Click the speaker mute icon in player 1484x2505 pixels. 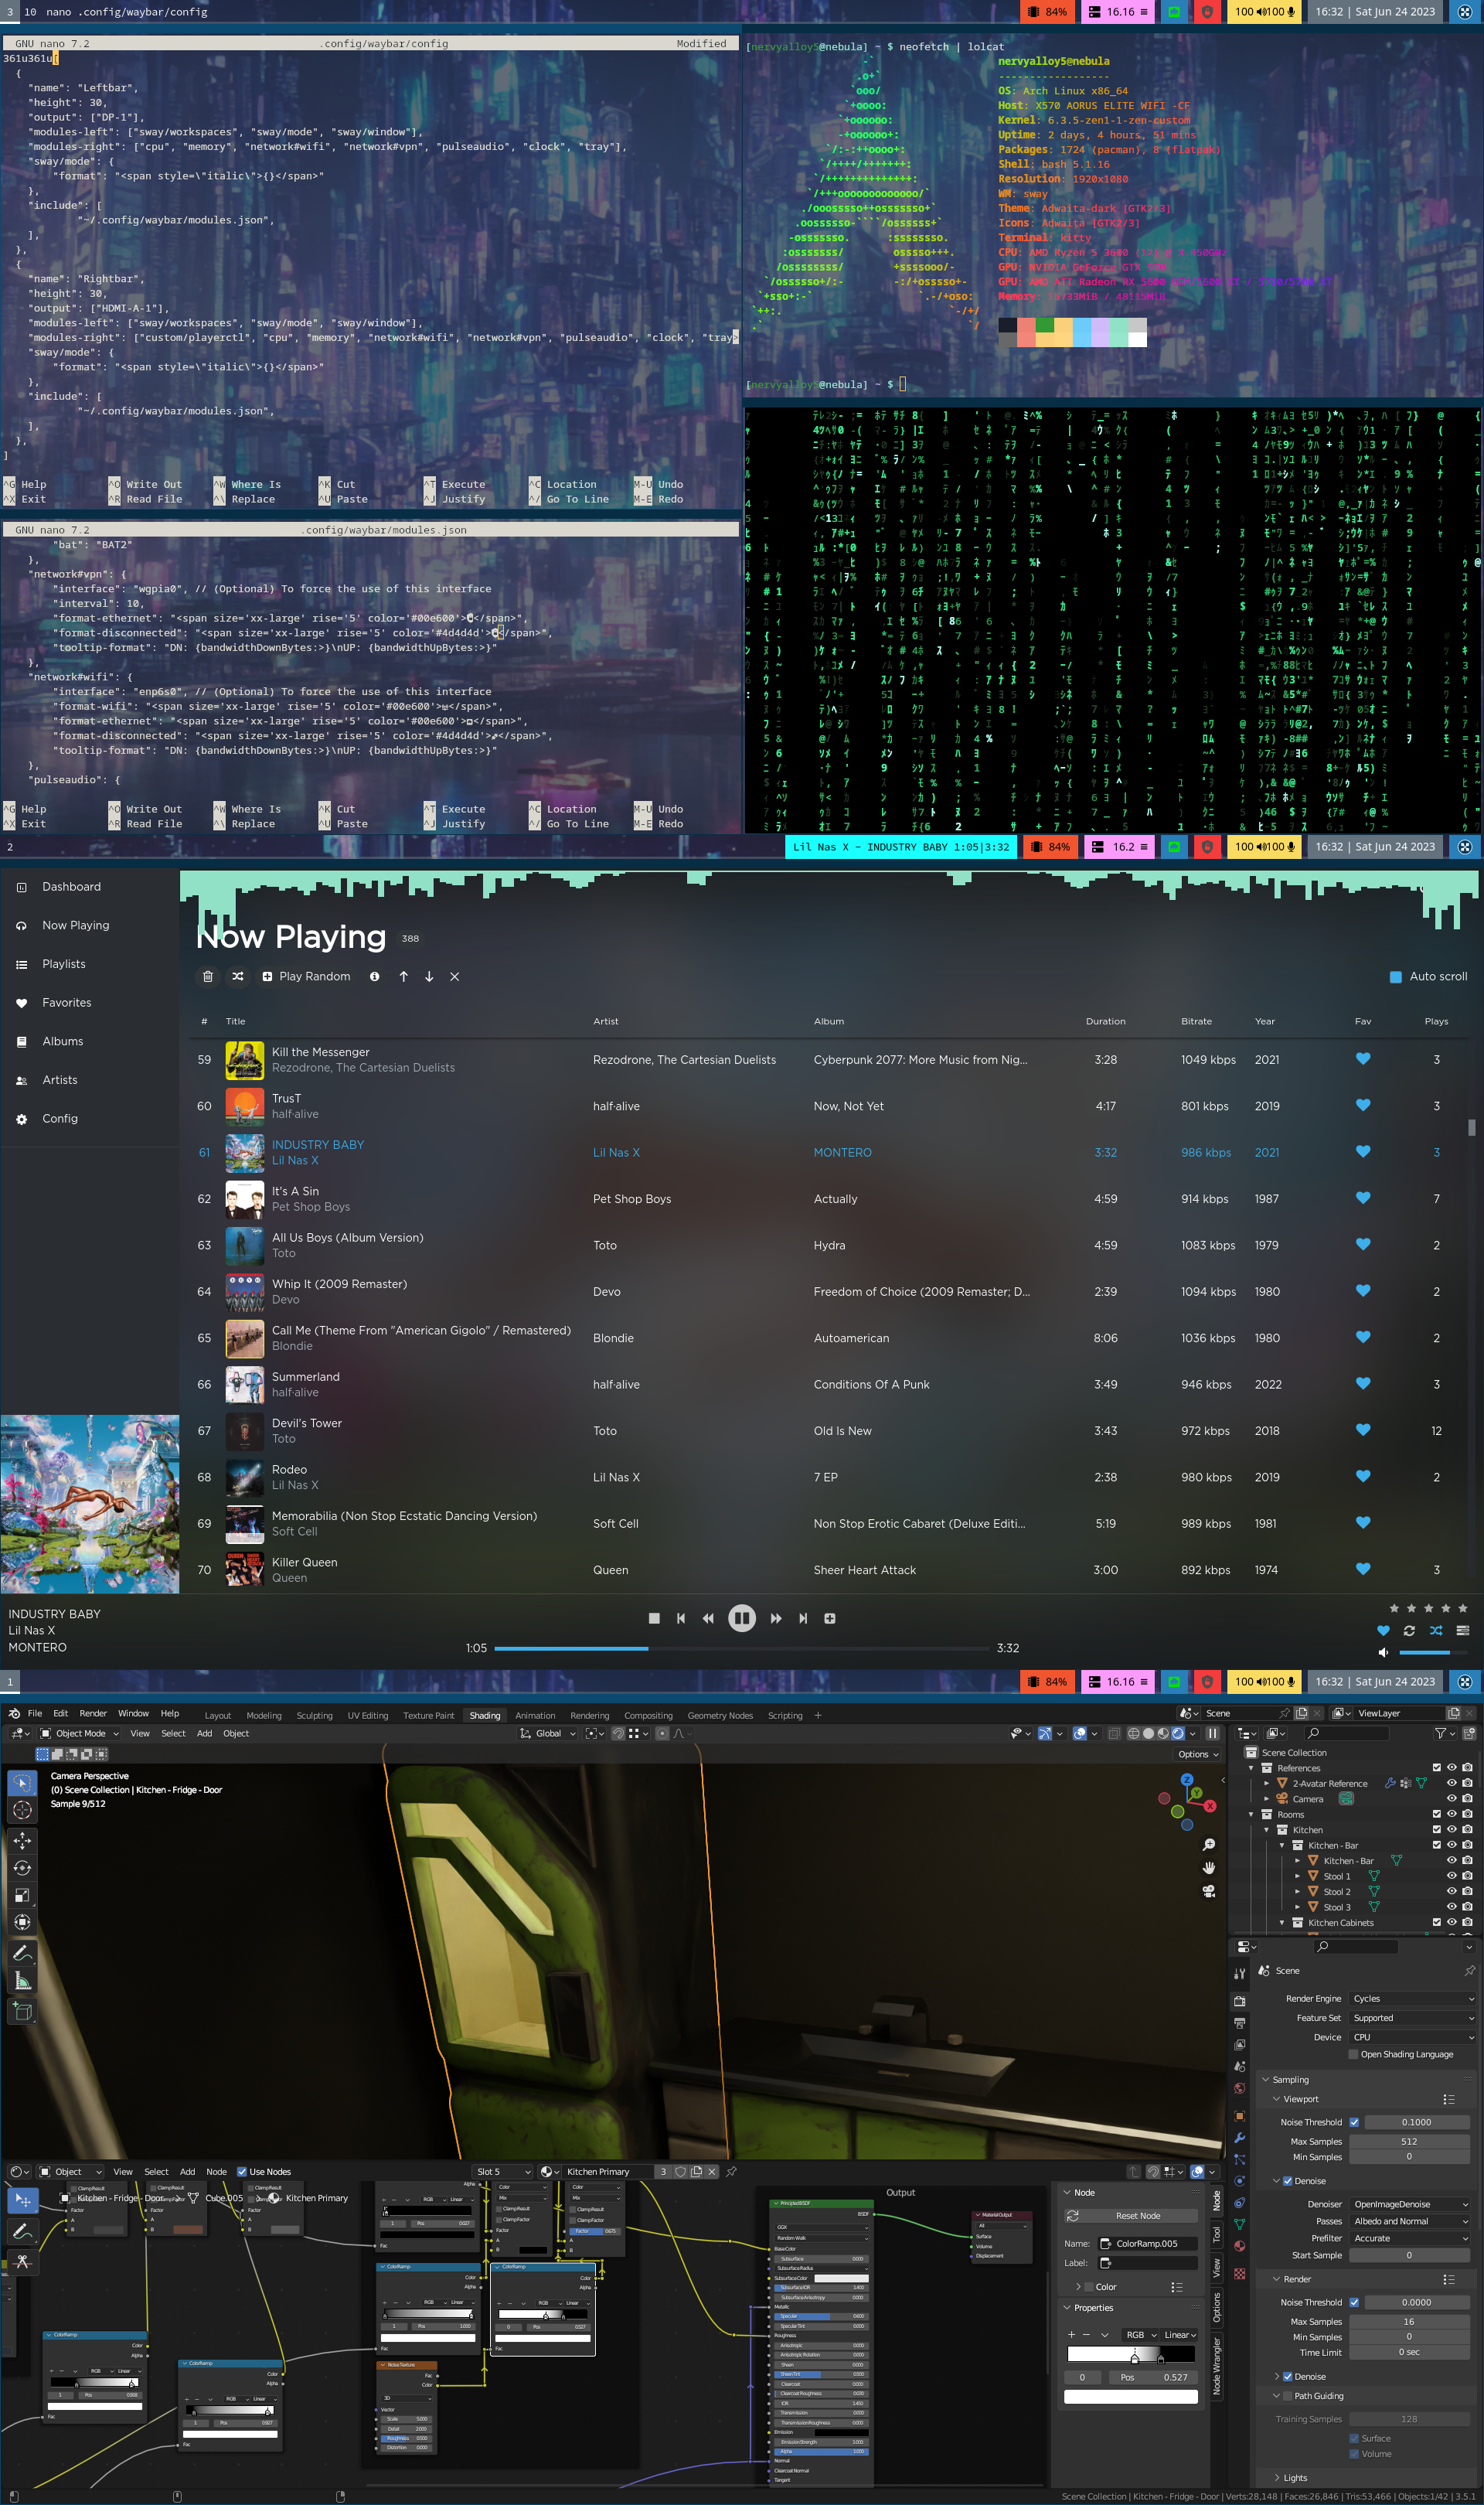[1383, 1652]
